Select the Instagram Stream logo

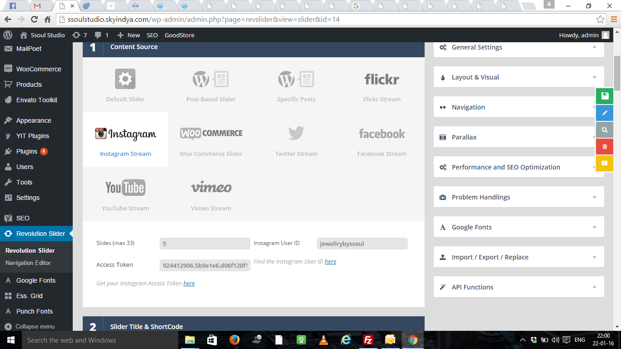pyautogui.click(x=125, y=134)
